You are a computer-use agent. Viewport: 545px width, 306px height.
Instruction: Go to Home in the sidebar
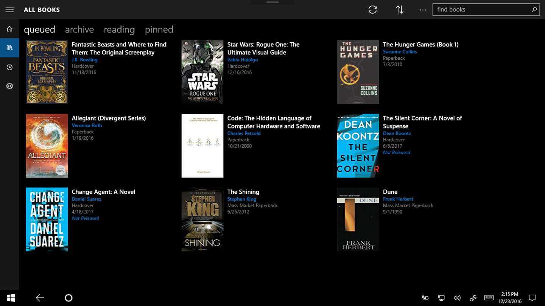pos(9,29)
